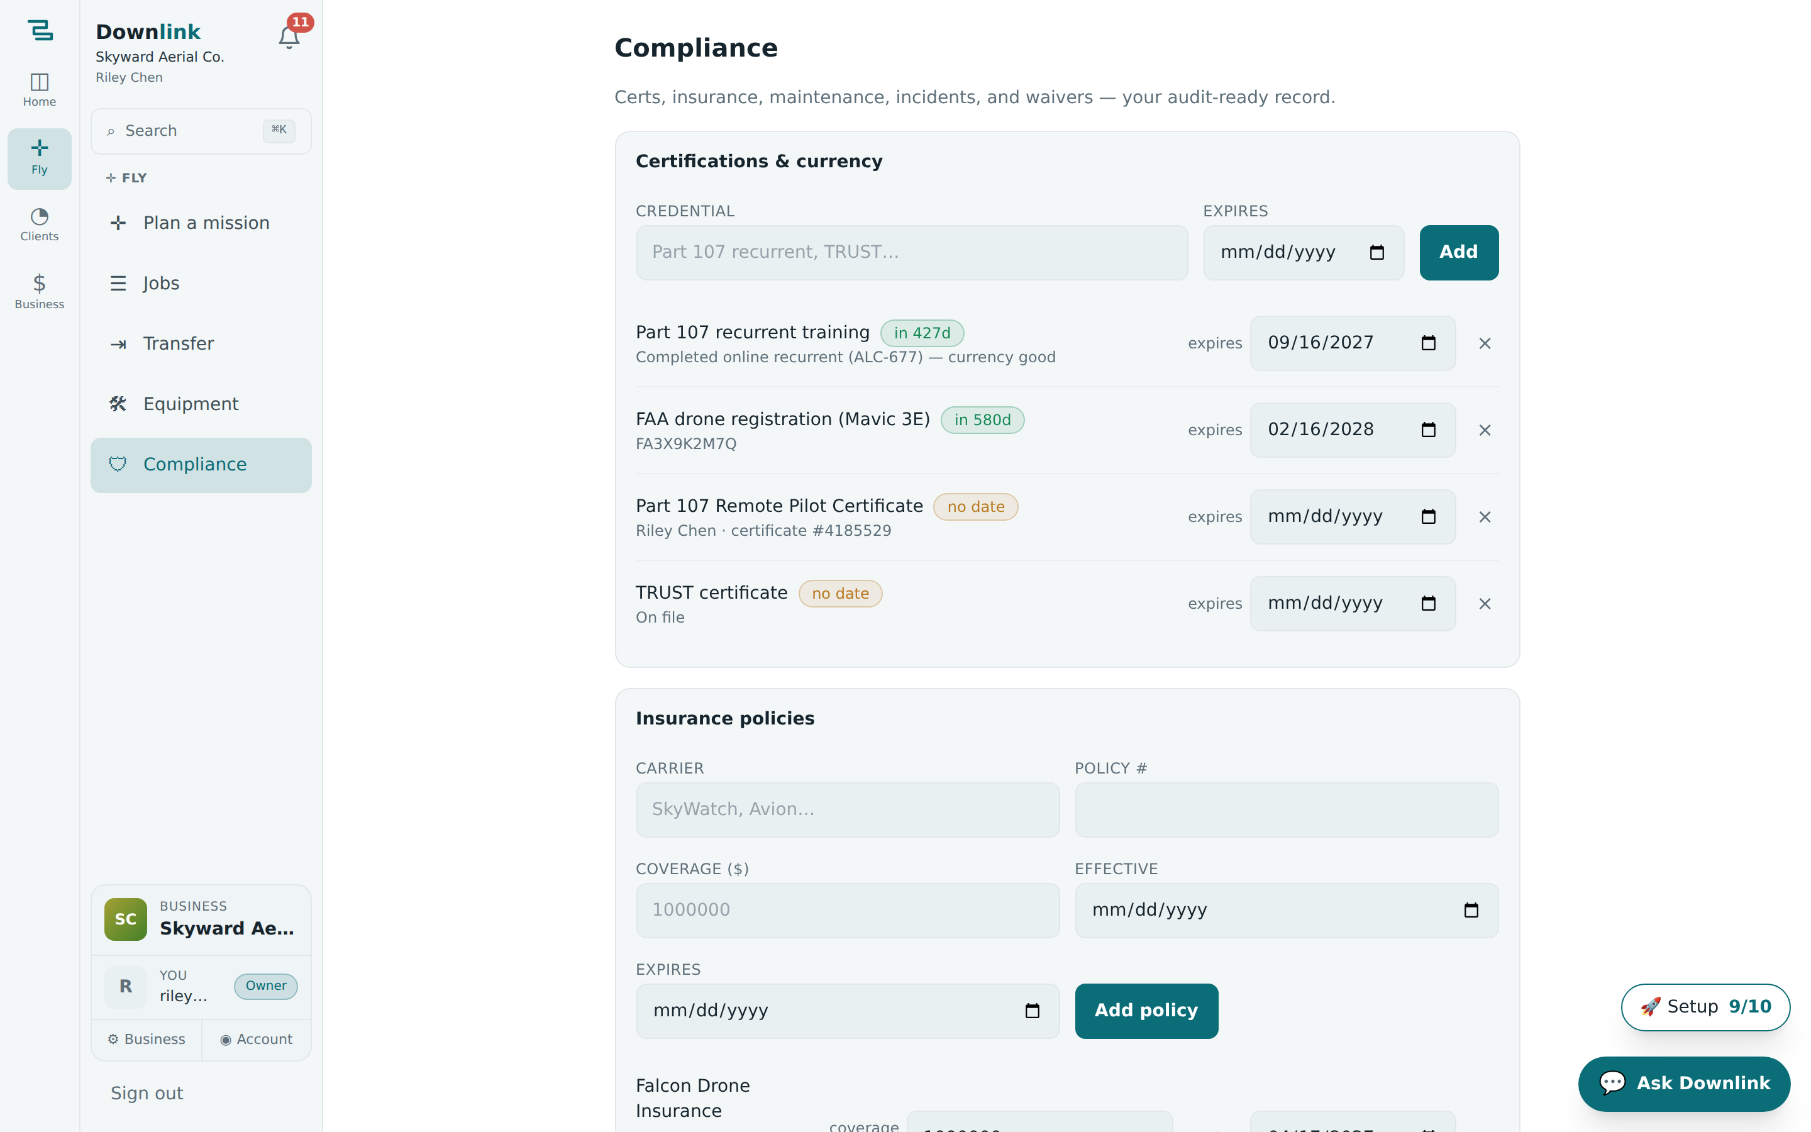Screen dimensions: 1811x1132
Task: Open the Clients rail section
Action: pos(40,225)
